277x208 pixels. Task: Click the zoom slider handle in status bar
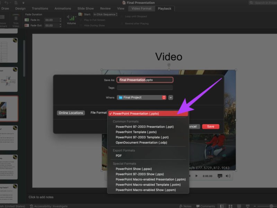point(271,206)
